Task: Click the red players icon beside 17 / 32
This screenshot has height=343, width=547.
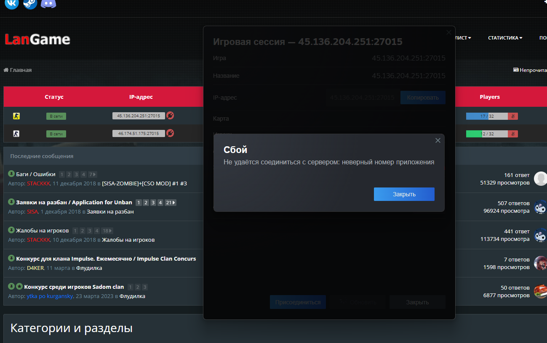Action: tap(512, 116)
